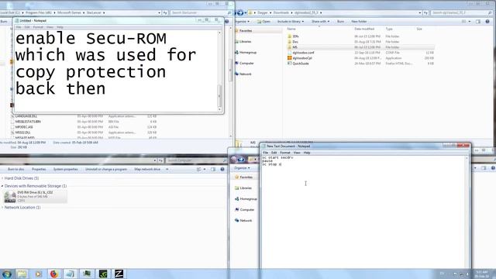Select the dgVoodooCpl application file

(300, 58)
